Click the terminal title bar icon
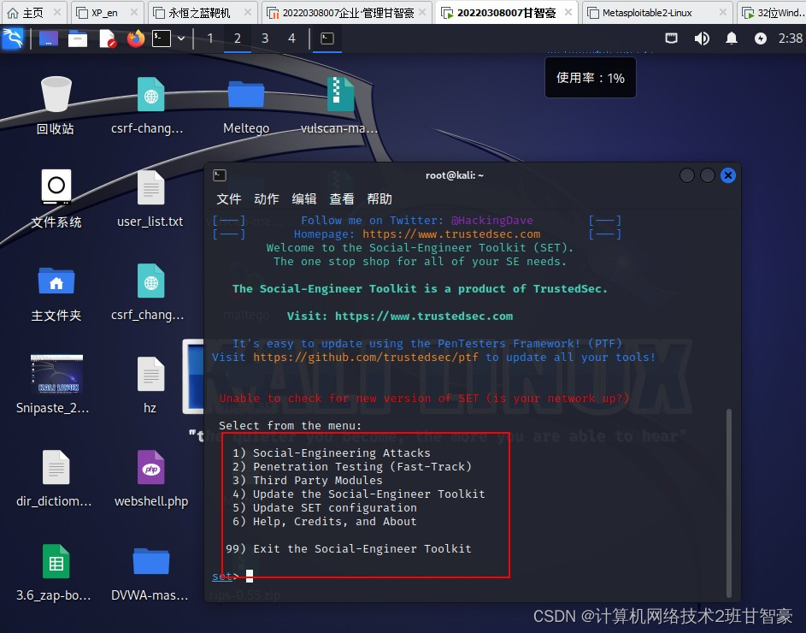Screen dimensions: 806x633 220,175
